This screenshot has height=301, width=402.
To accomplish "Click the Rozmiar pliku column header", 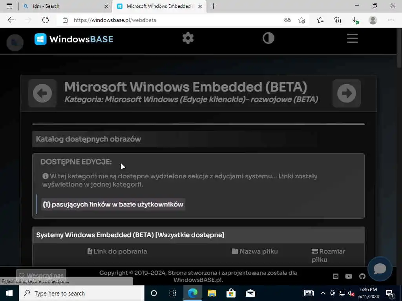I will [329, 256].
